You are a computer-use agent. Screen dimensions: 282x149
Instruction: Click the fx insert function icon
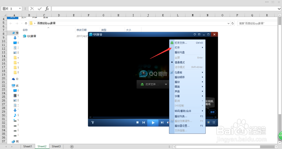47,9
